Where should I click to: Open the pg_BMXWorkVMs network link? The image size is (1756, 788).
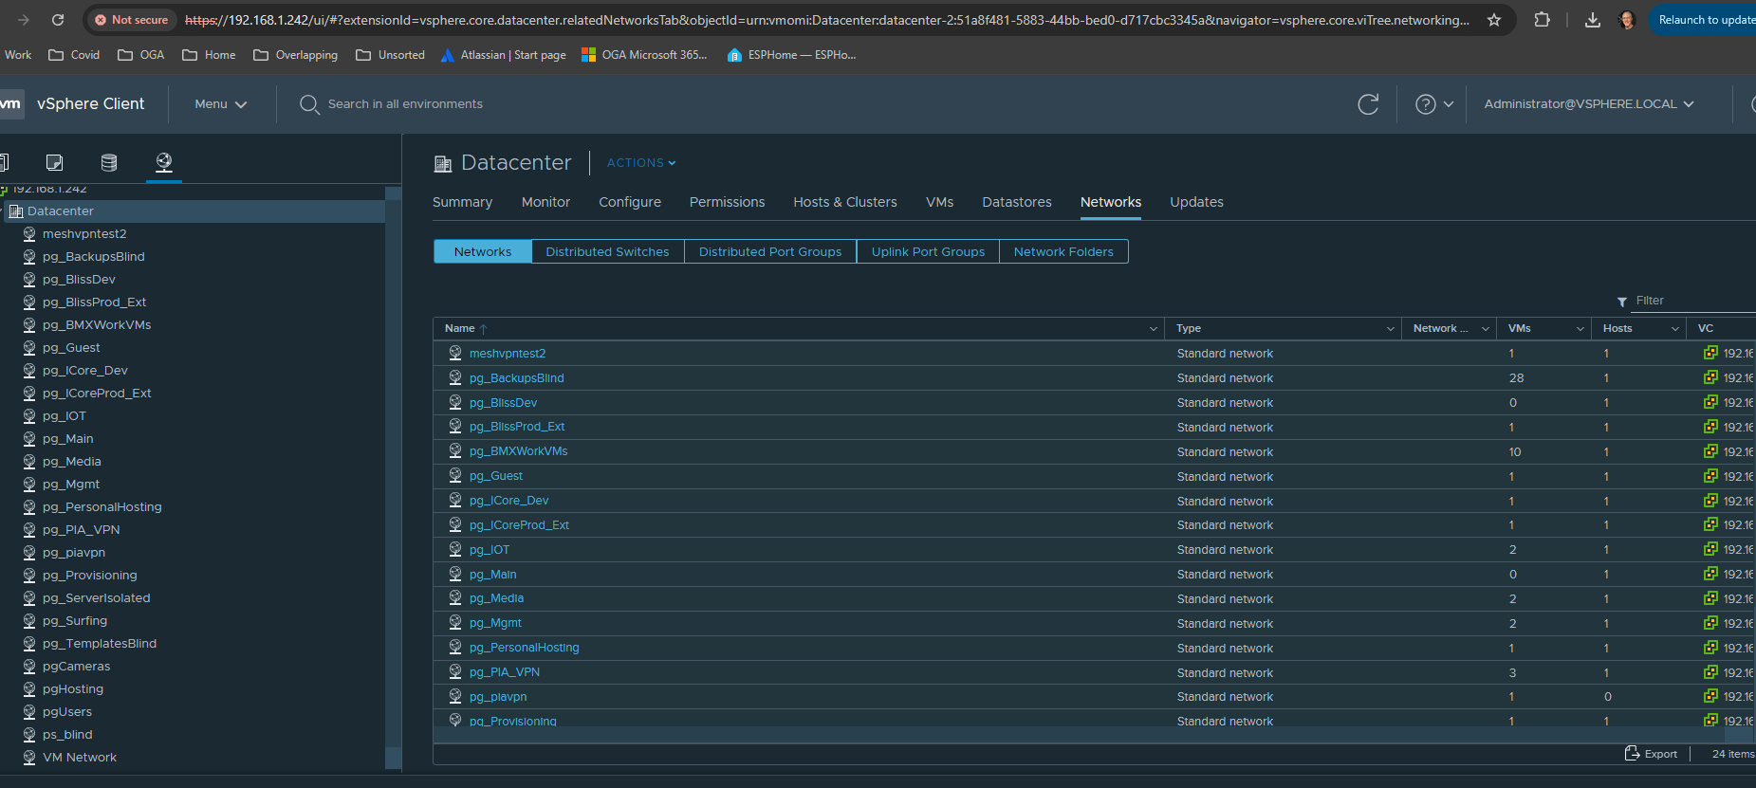[518, 451]
